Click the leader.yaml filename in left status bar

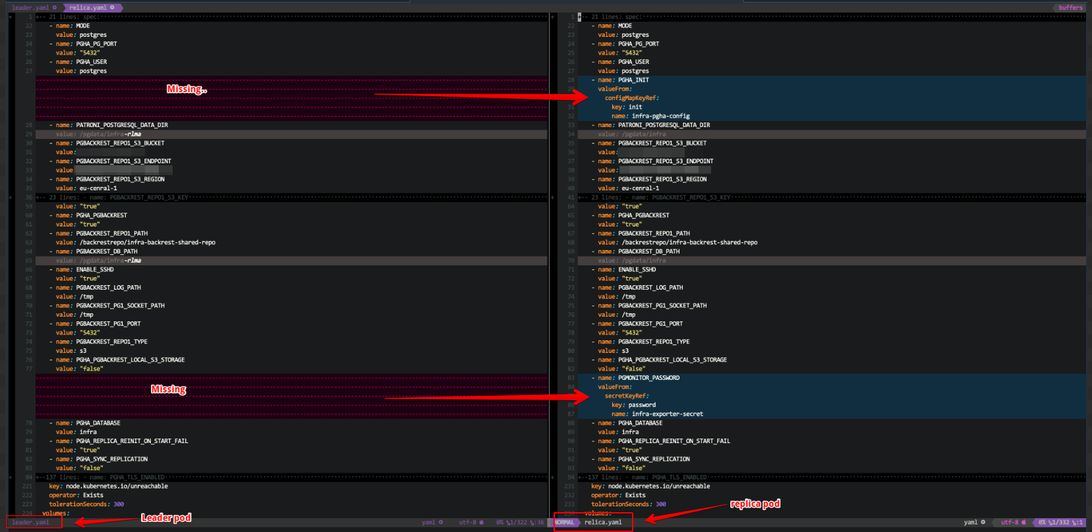tap(30, 522)
